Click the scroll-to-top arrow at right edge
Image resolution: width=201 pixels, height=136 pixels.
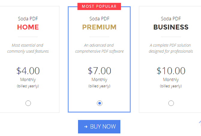pyautogui.click(x=200, y=123)
